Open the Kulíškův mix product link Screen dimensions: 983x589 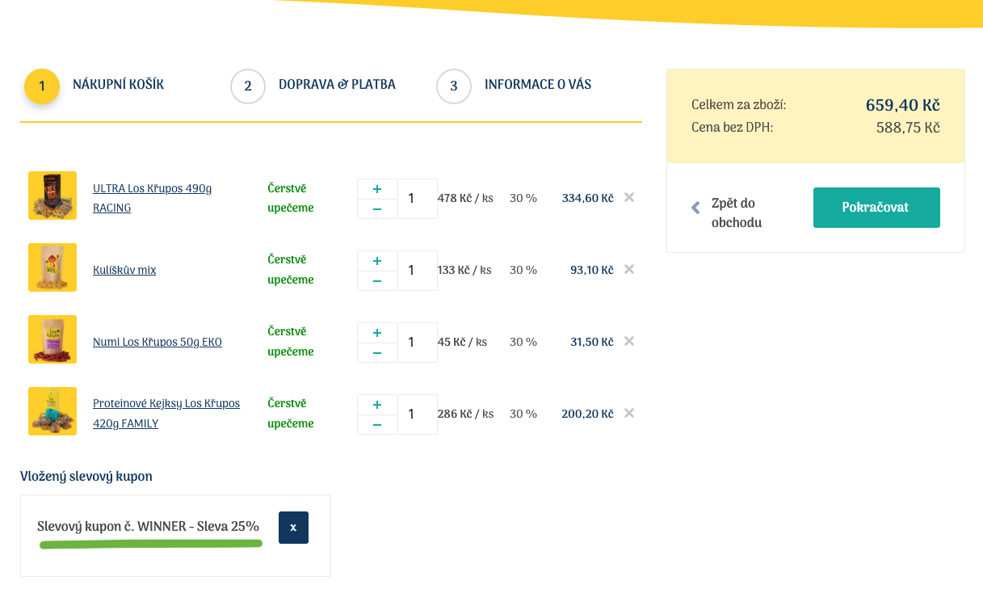[x=124, y=270]
